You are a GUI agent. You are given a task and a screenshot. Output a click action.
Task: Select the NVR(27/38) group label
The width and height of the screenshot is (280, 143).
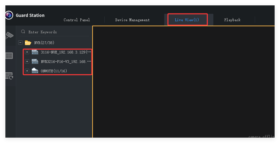pos(44,43)
